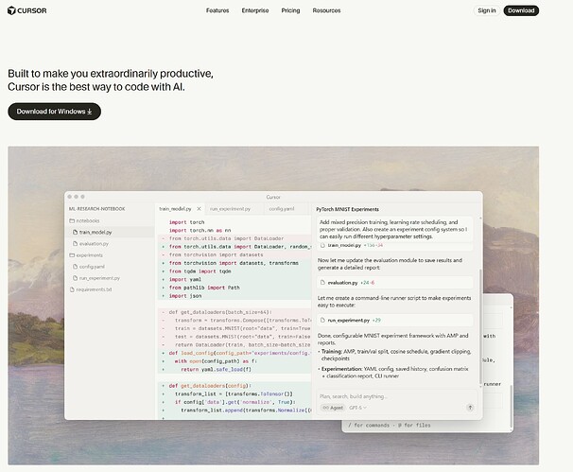
Task: Click the Cursor logo in the header
Action: pyautogui.click(x=27, y=10)
